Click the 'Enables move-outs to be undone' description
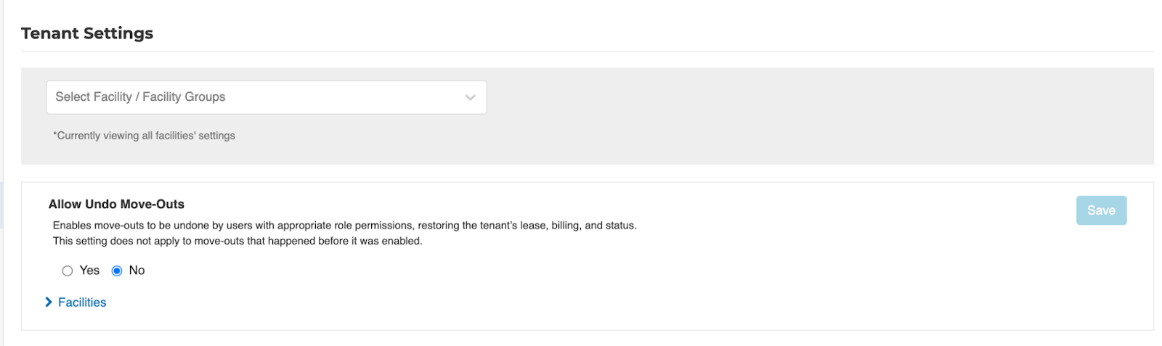 pyautogui.click(x=344, y=226)
